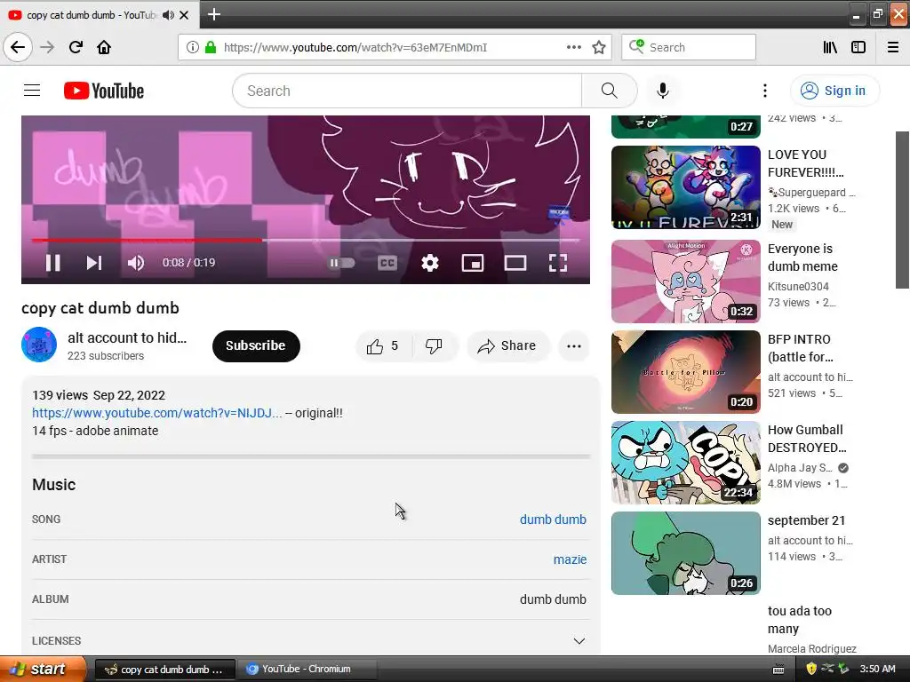Switch to miniplayer mode
910x682 pixels.
tap(473, 263)
